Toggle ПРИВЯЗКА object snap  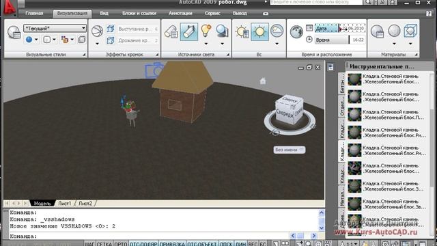click(x=172, y=244)
